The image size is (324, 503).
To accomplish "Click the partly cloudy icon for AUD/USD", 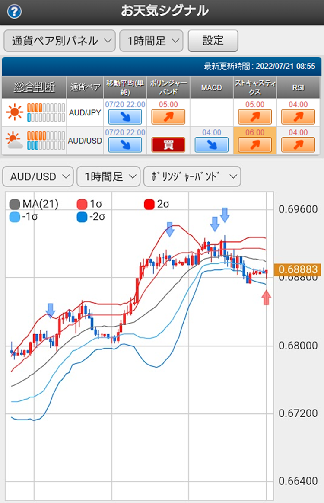I will [x=14, y=141].
